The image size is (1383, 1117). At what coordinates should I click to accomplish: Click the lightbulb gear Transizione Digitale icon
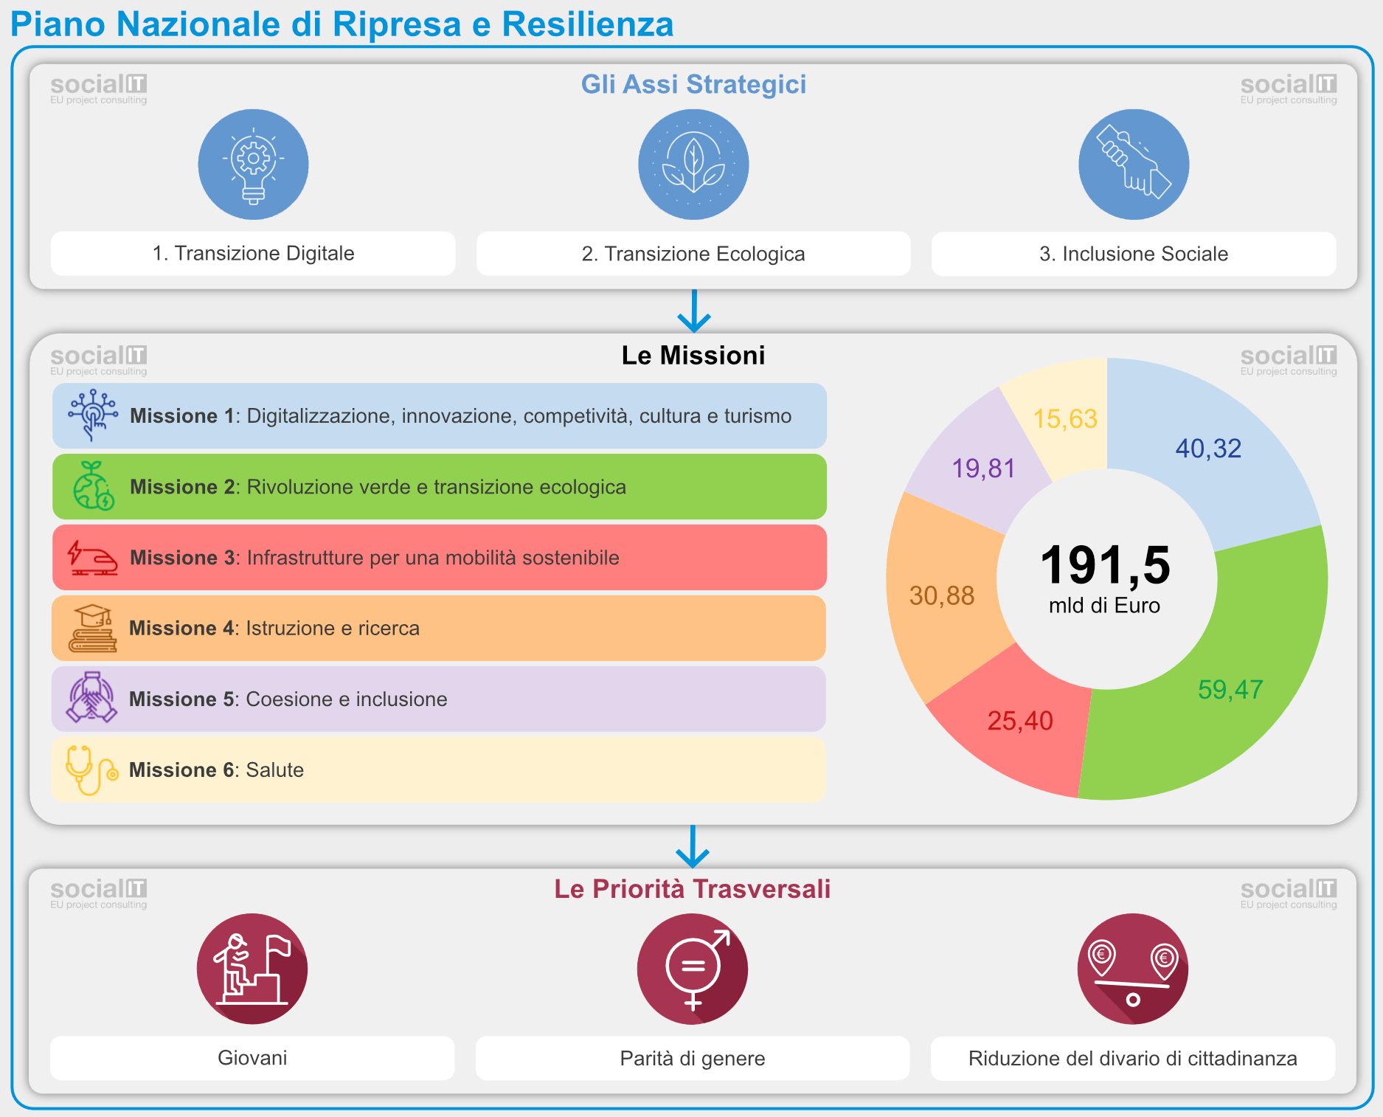click(253, 165)
